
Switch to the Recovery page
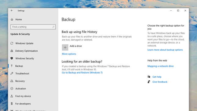pyautogui.click(x=20, y=81)
